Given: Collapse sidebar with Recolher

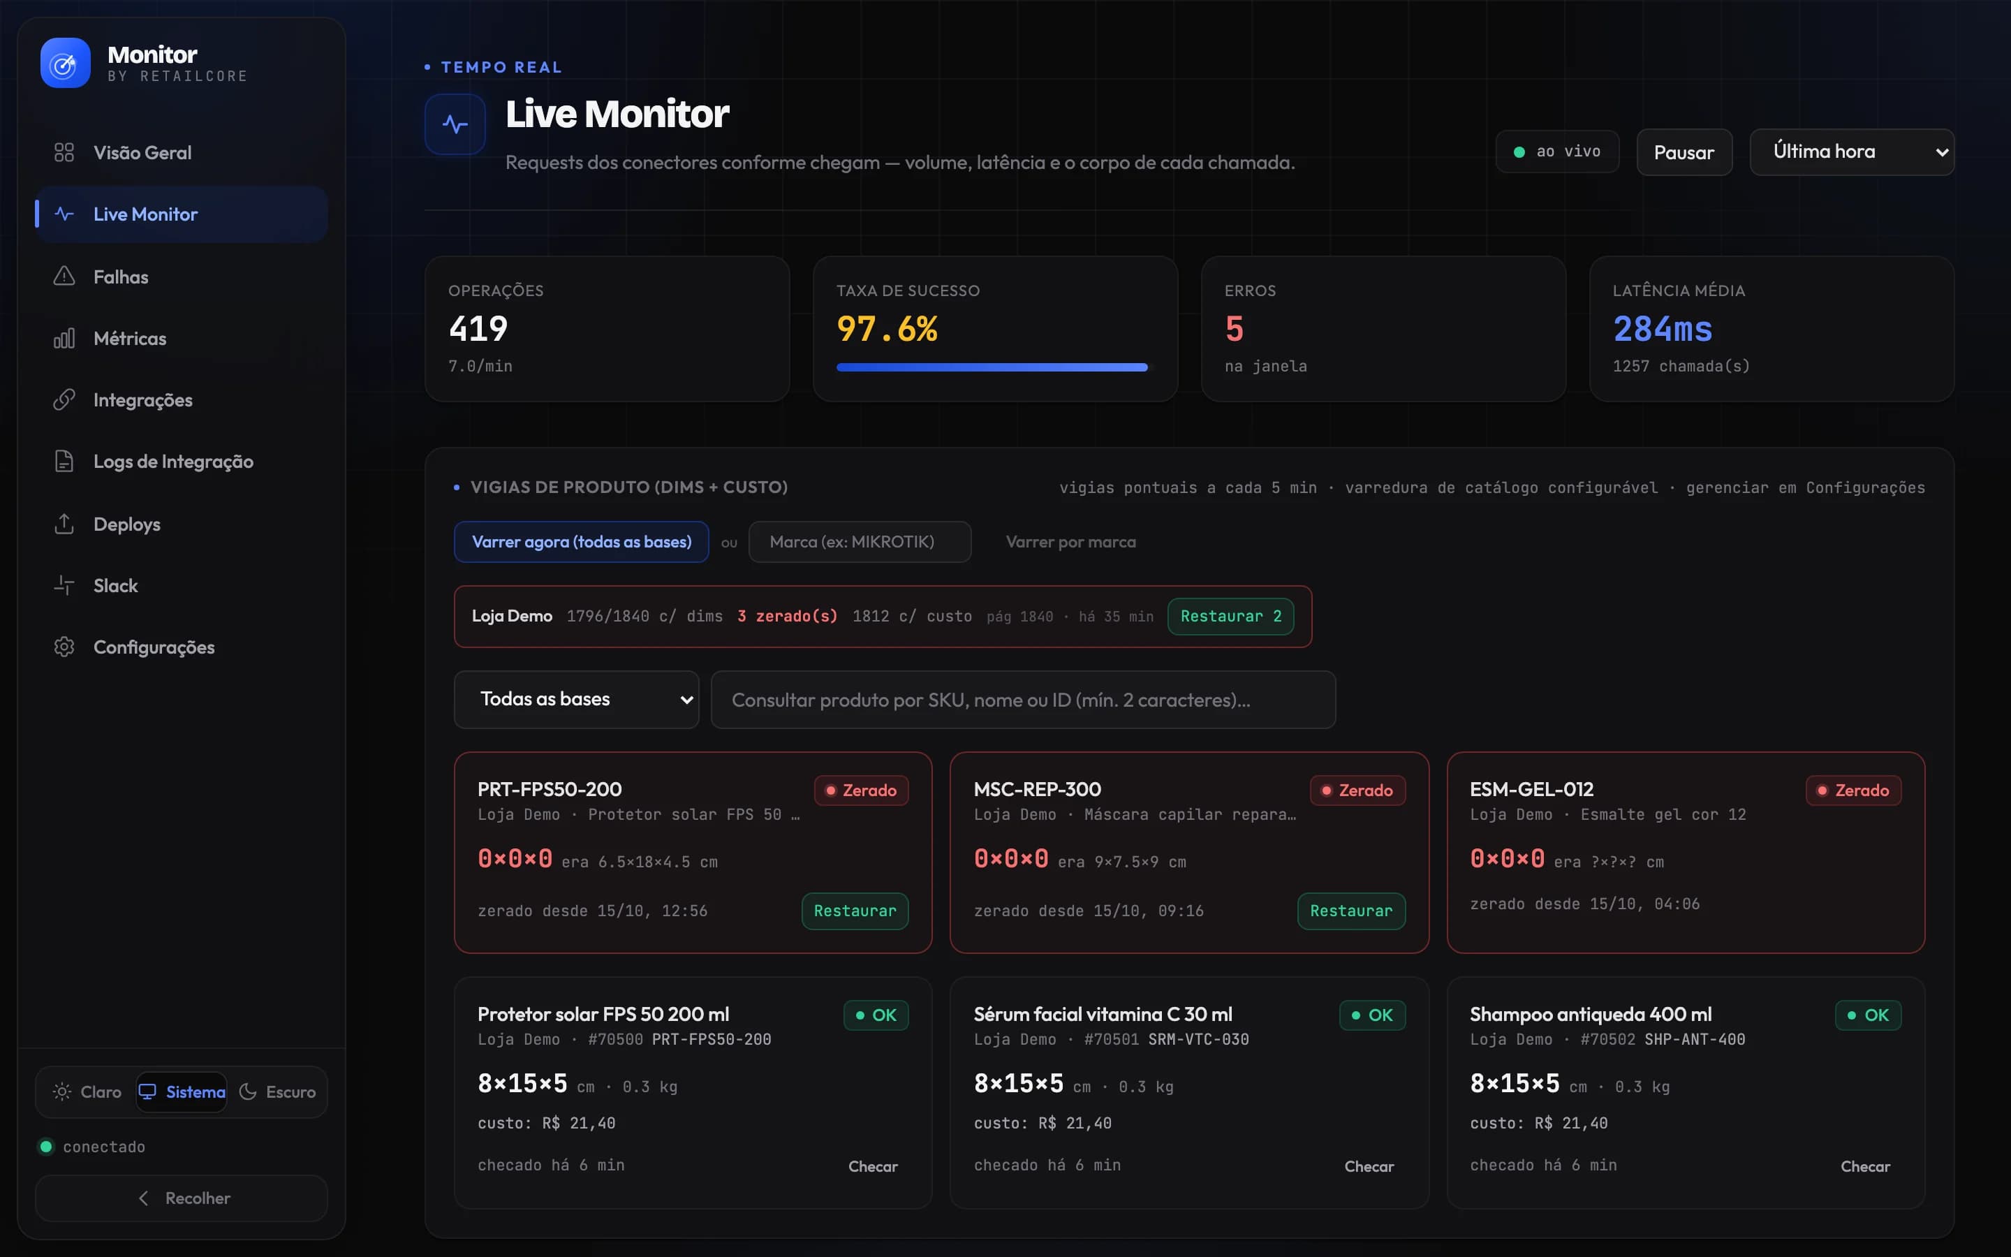Looking at the screenshot, I should 181,1198.
